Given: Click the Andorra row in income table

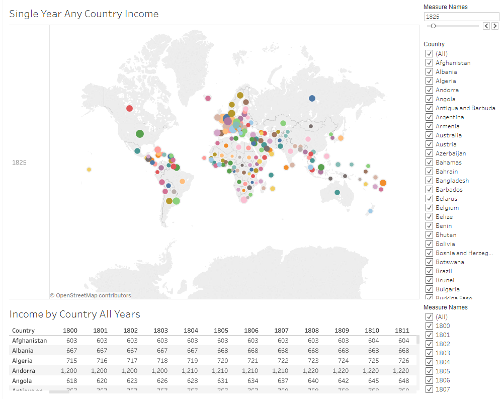Looking at the screenshot, I should tap(24, 371).
